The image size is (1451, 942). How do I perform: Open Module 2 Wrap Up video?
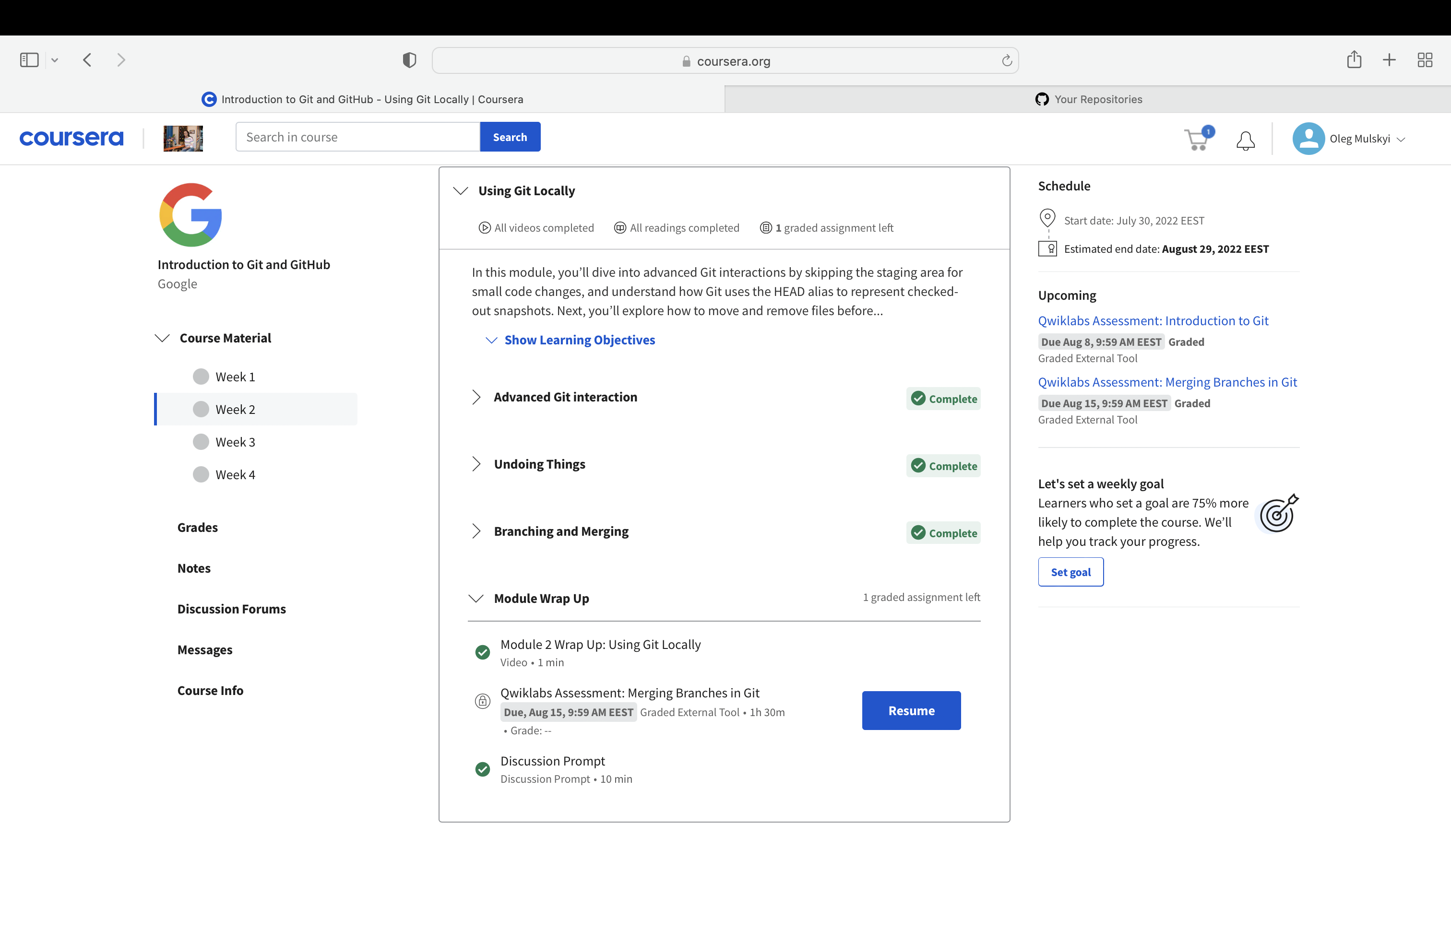coord(600,645)
